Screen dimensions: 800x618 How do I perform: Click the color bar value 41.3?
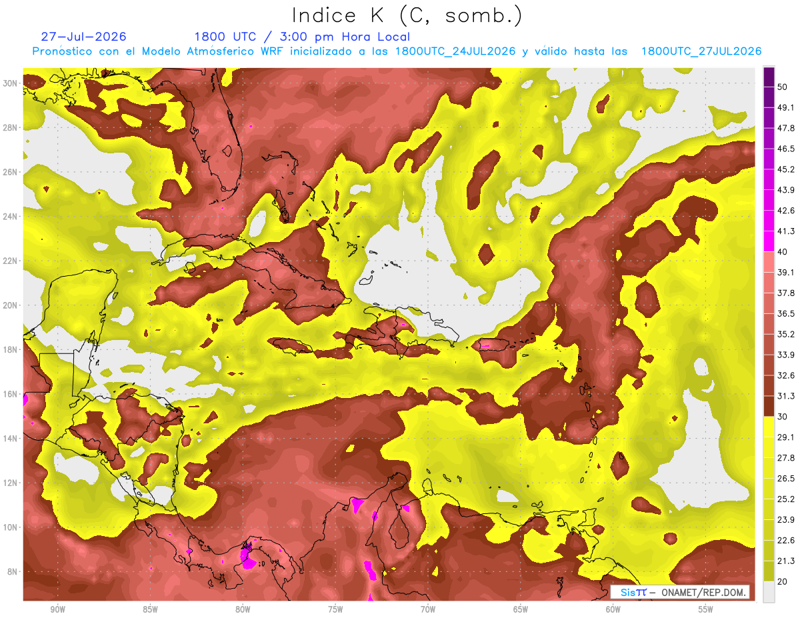tap(787, 231)
